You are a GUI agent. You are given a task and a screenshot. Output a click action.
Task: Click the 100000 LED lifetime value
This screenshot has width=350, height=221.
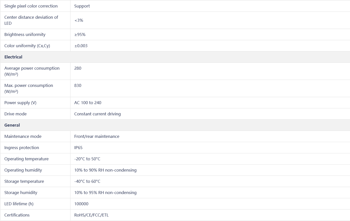coord(81,204)
